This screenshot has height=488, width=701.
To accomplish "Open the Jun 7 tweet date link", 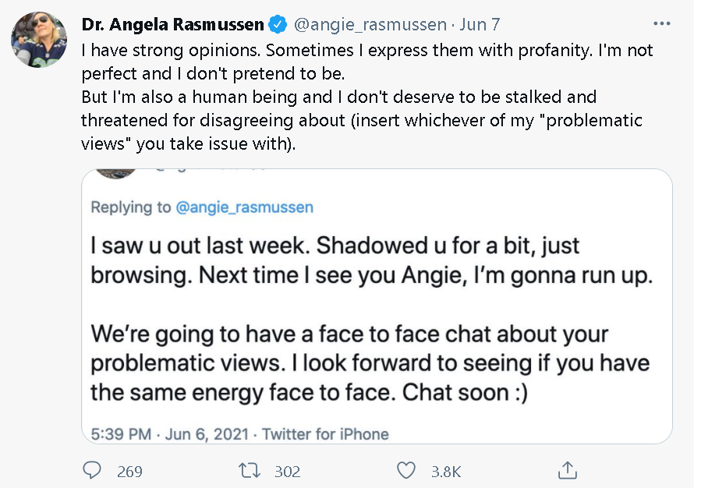I will coord(480,25).
